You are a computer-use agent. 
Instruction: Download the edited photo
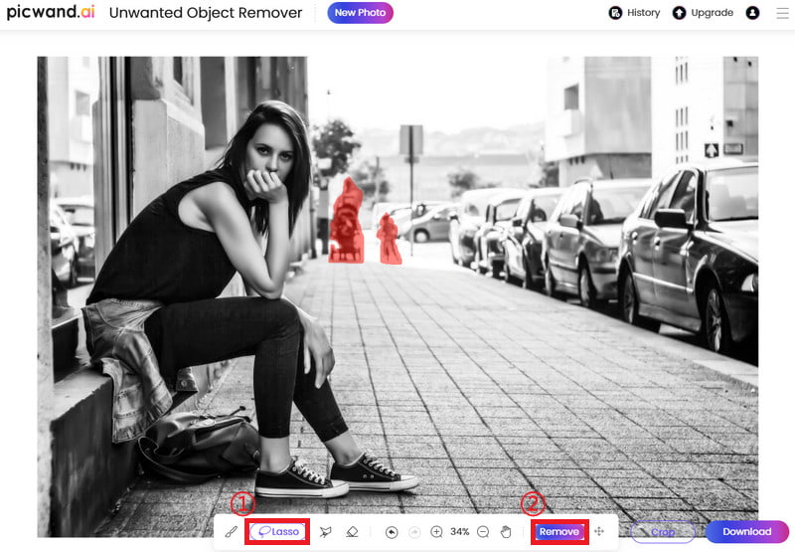747,532
